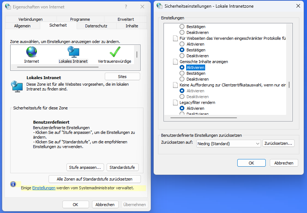Click the Sites button

pyautogui.click(x=122, y=77)
